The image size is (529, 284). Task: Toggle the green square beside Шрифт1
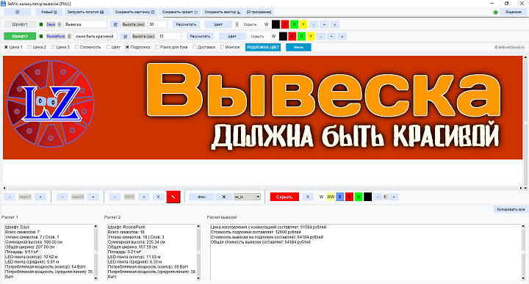pyautogui.click(x=41, y=24)
